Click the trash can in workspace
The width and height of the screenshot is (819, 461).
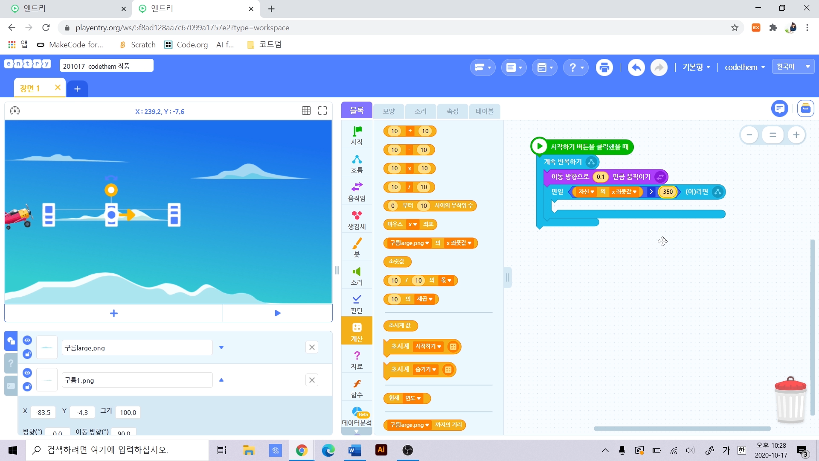[x=790, y=400]
